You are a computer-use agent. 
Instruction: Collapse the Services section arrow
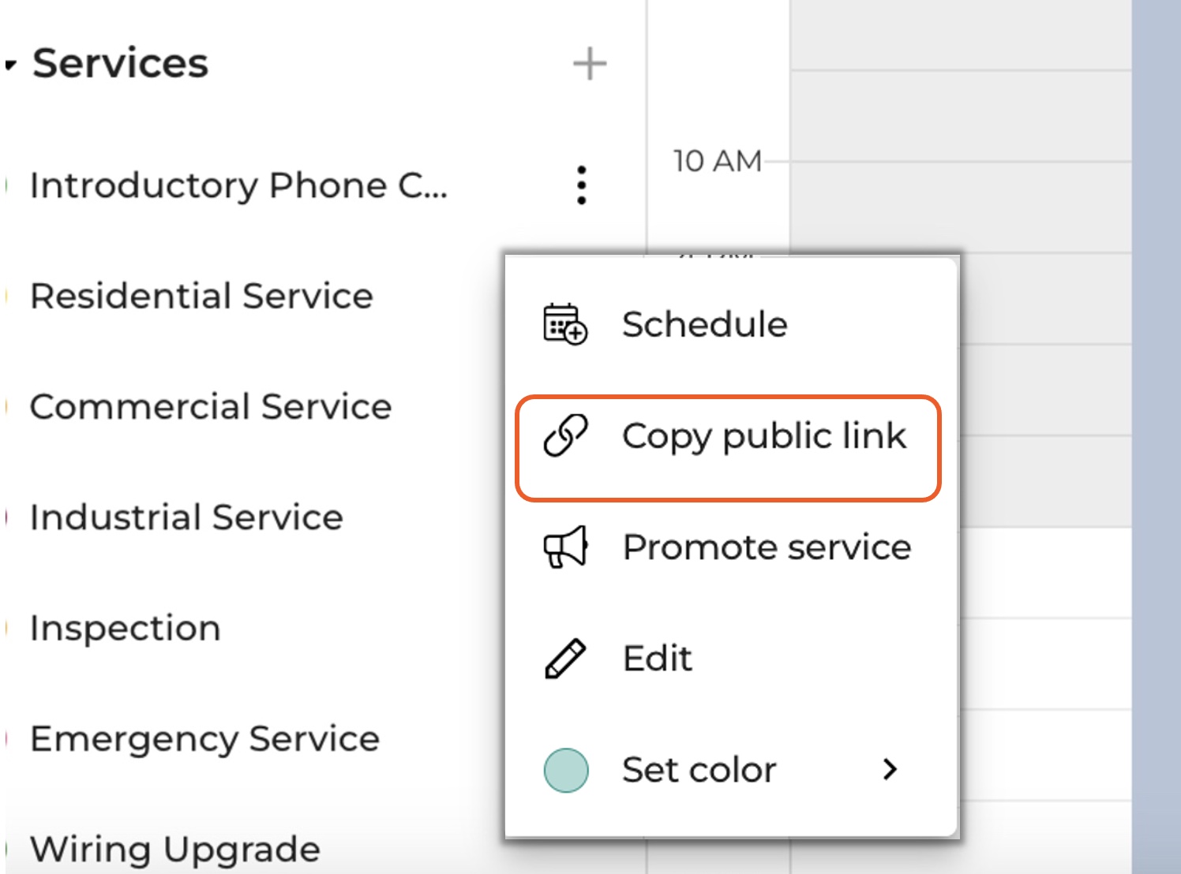point(10,65)
